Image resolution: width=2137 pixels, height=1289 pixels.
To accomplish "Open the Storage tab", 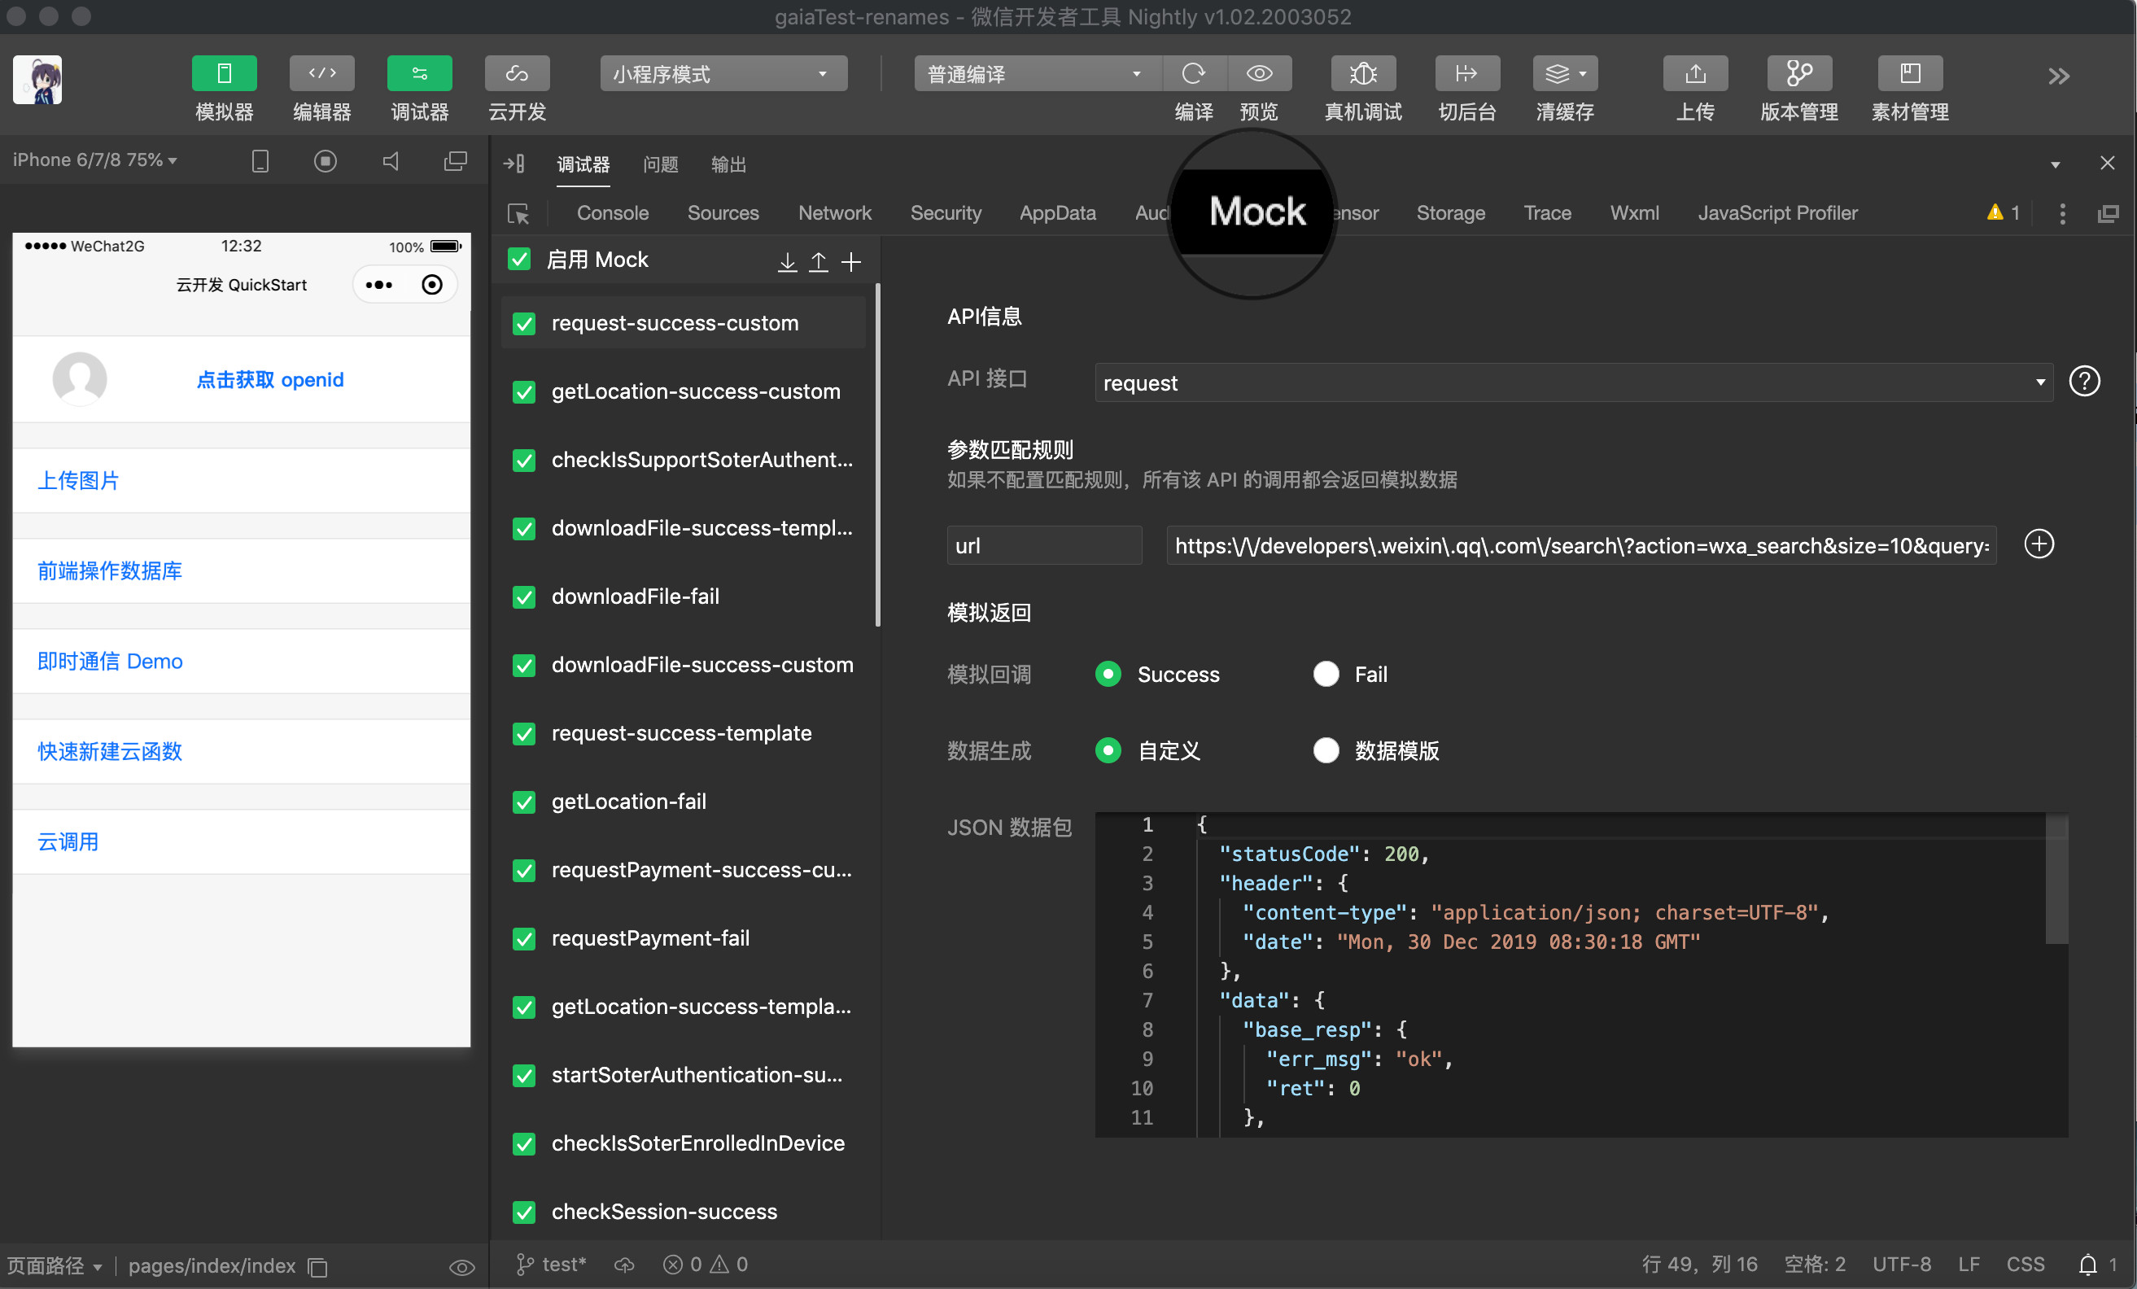I will pyautogui.click(x=1450, y=212).
